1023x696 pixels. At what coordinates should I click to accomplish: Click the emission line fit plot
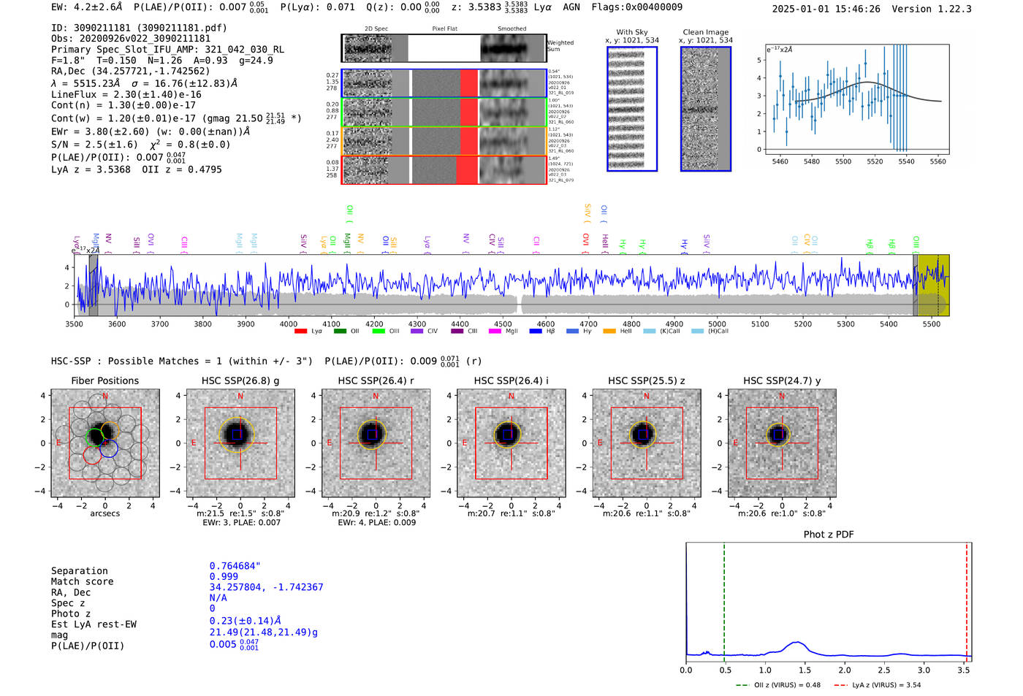point(856,99)
